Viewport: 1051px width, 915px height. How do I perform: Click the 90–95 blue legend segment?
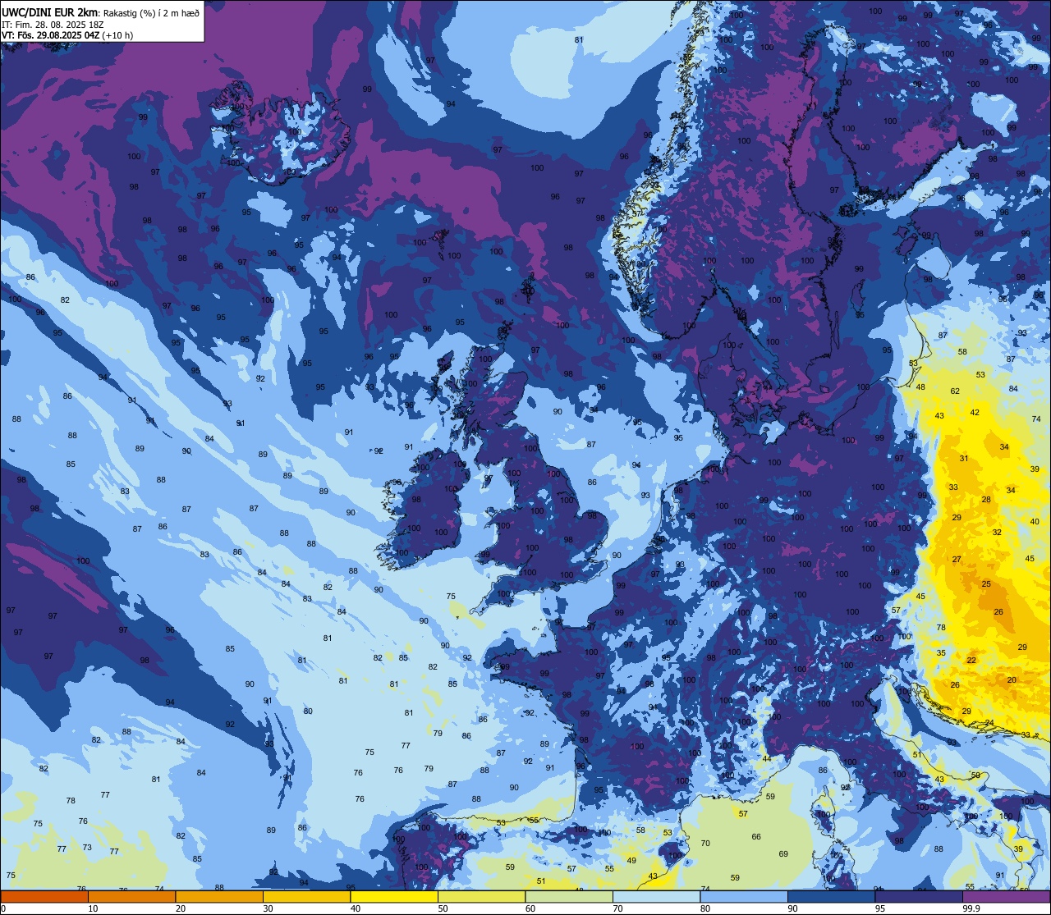coord(831,897)
